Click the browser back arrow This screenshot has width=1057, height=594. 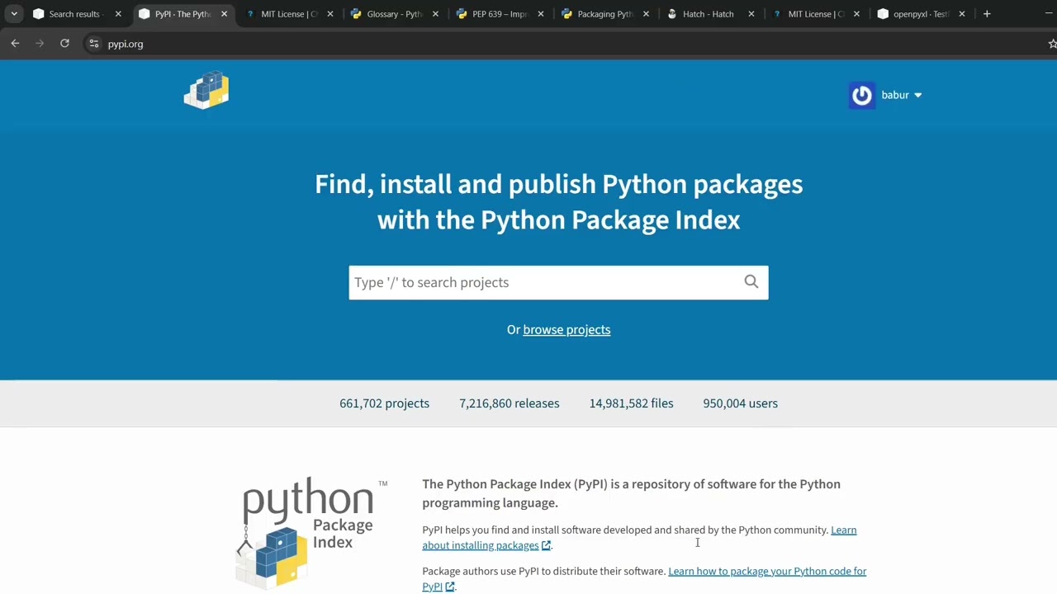click(15, 44)
